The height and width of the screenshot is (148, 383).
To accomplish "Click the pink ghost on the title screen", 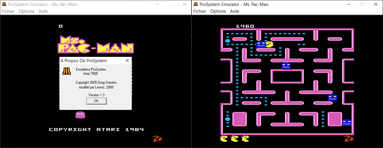I will (x=80, y=114).
